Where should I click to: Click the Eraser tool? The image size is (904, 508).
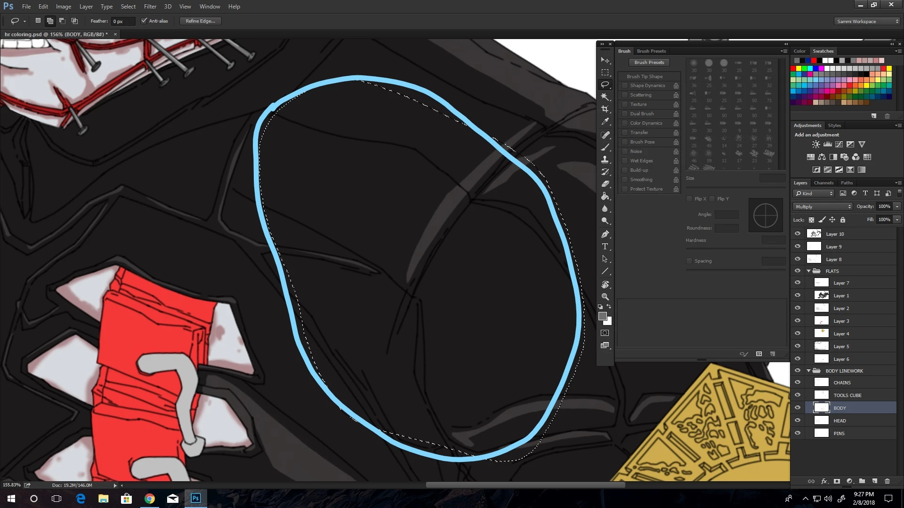click(x=605, y=184)
